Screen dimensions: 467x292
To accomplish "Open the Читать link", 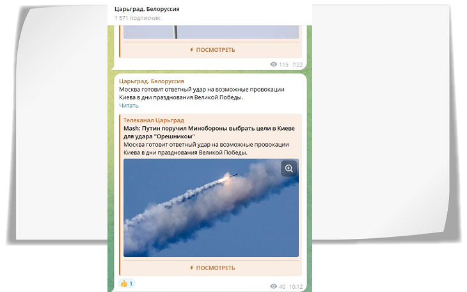I will click(129, 106).
